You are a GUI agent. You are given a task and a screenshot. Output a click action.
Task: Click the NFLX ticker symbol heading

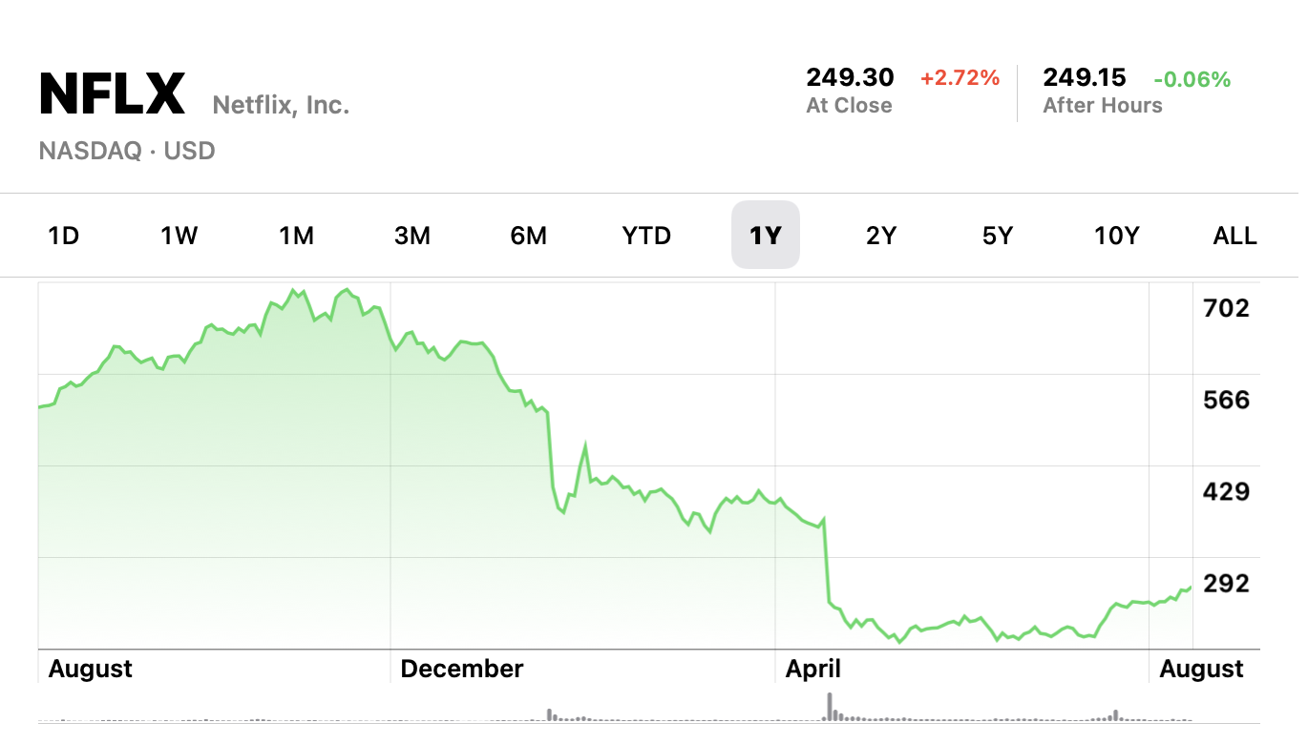coord(112,94)
